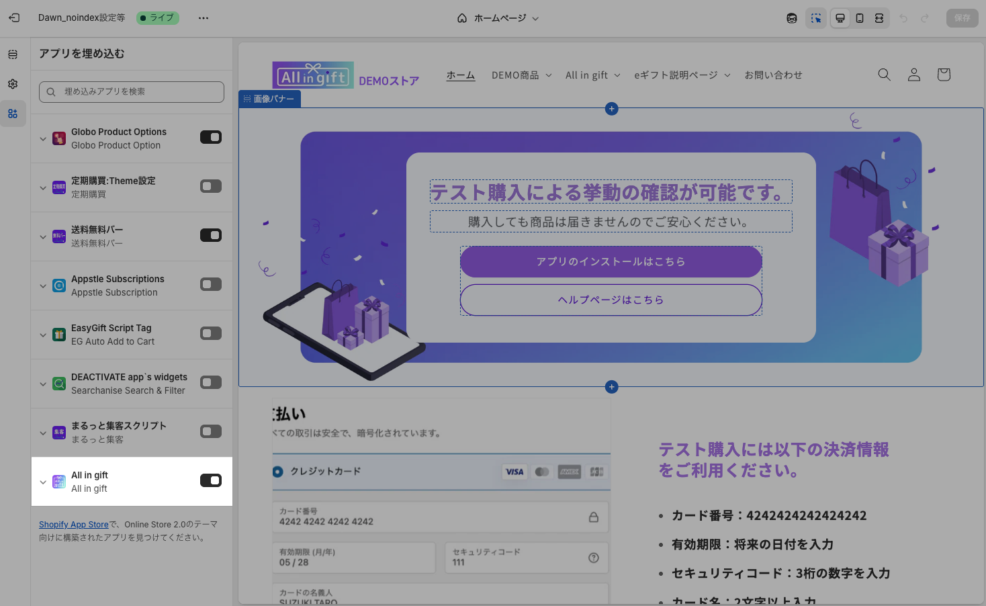Disable the 送料無料バー toggle
The width and height of the screenshot is (986, 606).
(x=211, y=235)
